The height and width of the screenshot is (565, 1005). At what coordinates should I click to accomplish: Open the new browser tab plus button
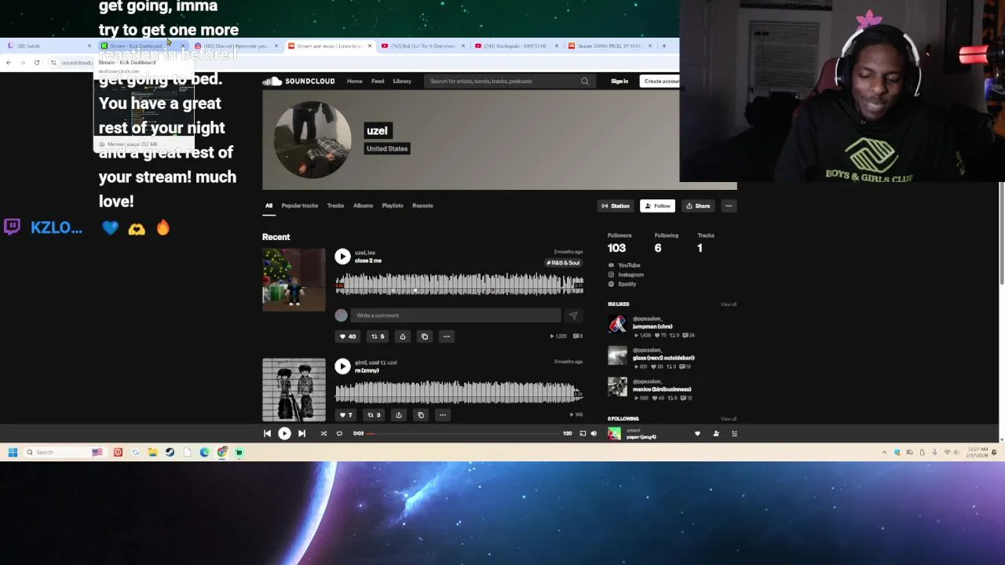click(663, 46)
